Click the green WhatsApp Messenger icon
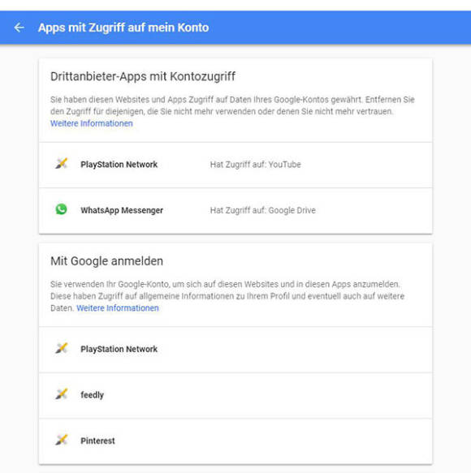 61,209
